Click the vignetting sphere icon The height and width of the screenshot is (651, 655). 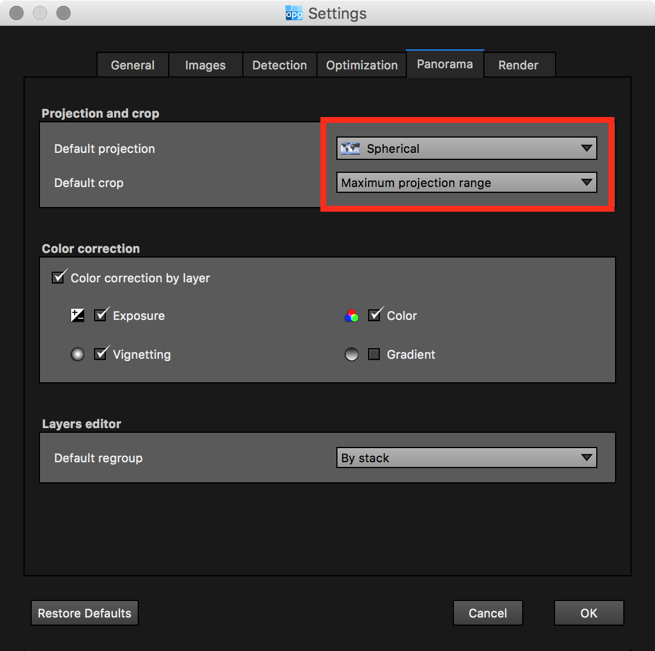tap(78, 355)
